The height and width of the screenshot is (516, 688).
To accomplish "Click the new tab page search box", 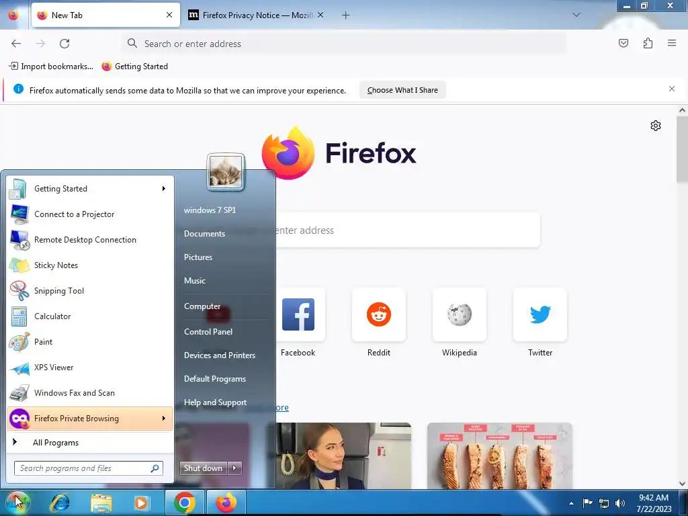I will (408, 230).
